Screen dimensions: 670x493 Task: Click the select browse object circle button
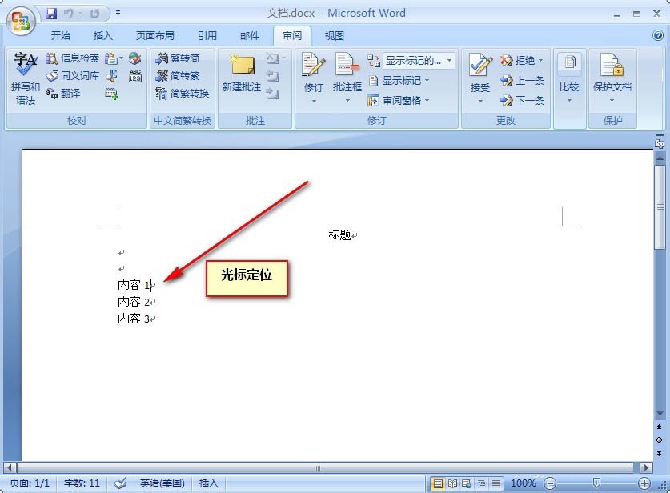pyautogui.click(x=660, y=440)
